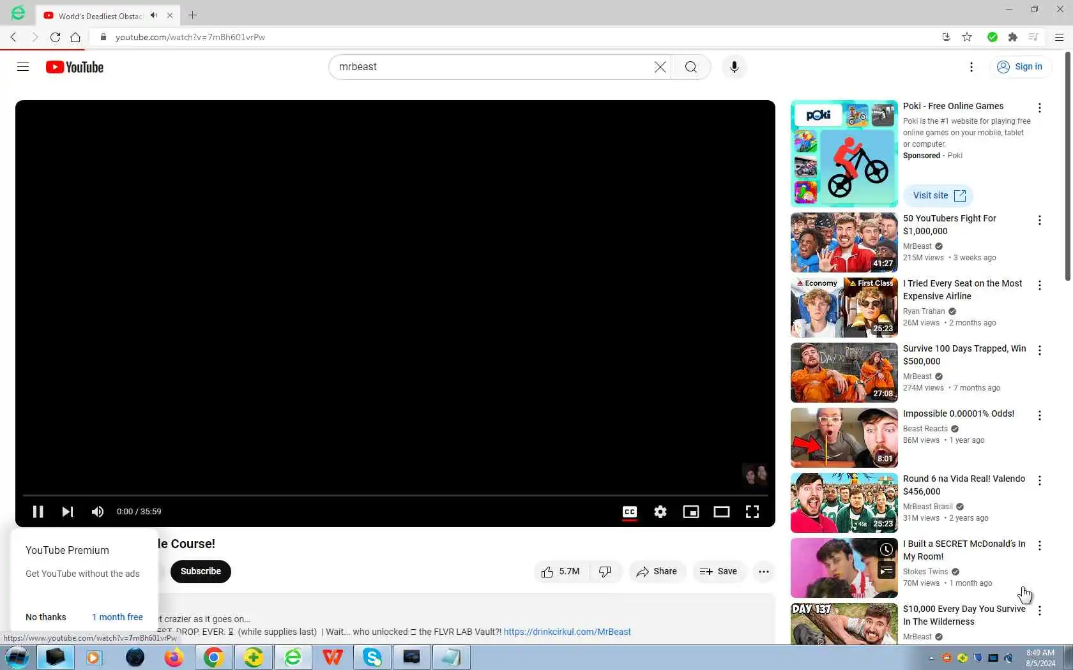Open menu for Survive 100 Days video

[1040, 350]
